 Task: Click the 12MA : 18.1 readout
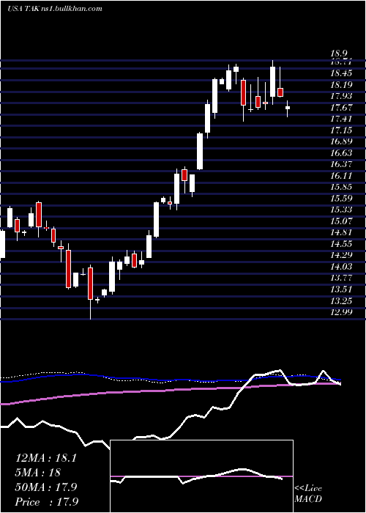(x=46, y=458)
